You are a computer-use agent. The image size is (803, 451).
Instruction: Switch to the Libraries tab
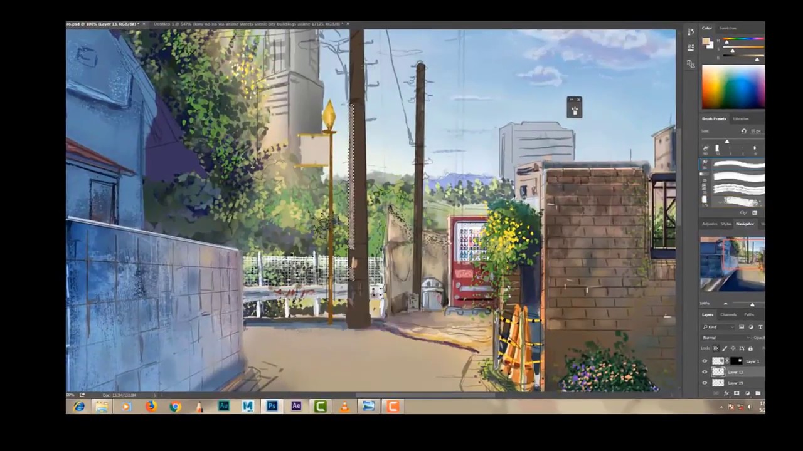[741, 119]
